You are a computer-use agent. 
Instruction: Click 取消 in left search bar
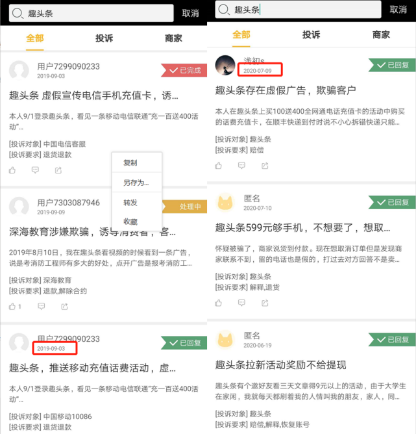point(190,13)
